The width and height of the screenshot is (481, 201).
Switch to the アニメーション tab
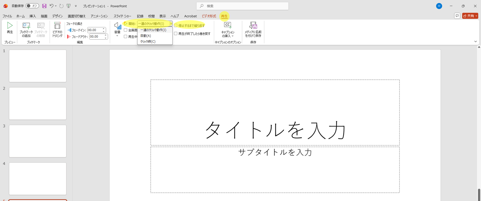[99, 16]
